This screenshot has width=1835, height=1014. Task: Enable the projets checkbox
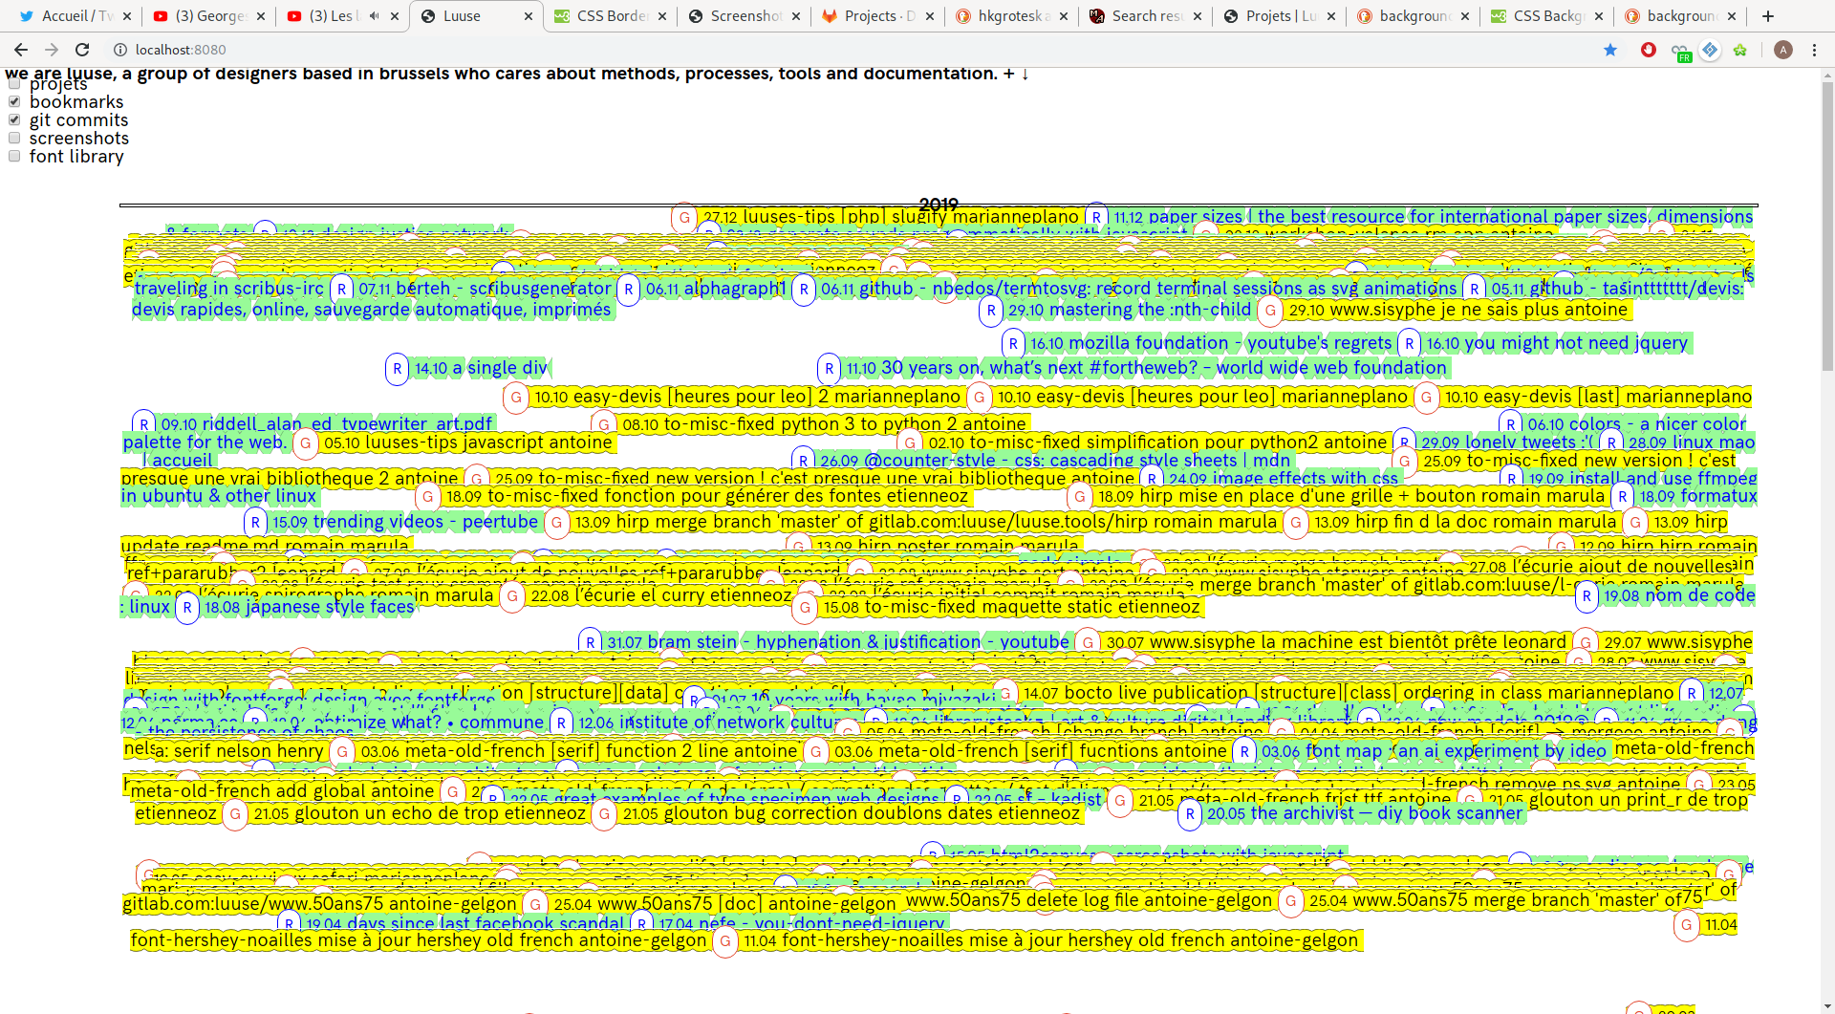[14, 84]
